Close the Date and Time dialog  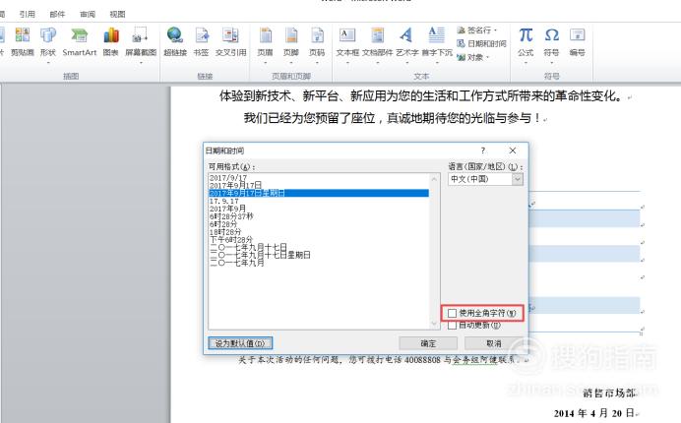pos(513,151)
